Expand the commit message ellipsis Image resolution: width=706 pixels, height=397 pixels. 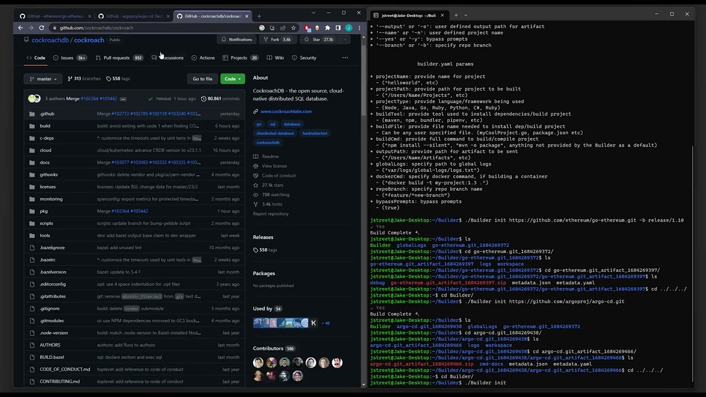click(123, 99)
